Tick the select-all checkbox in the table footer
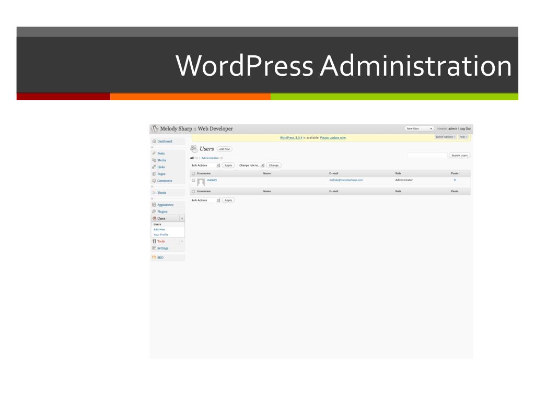Image resolution: width=535 pixels, height=401 pixels. click(193, 192)
